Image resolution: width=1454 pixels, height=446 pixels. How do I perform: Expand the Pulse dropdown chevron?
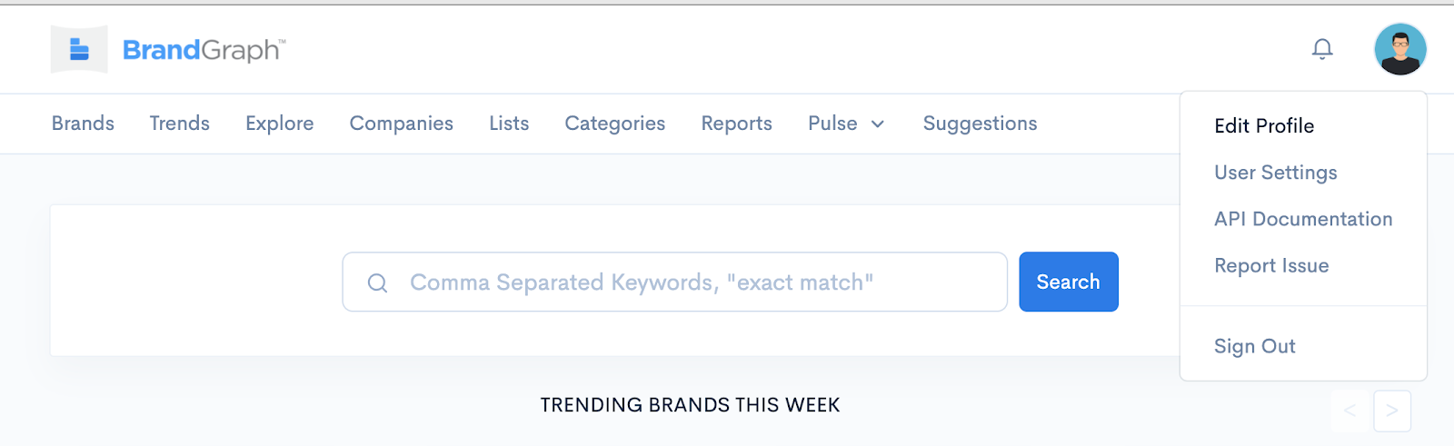tap(878, 124)
